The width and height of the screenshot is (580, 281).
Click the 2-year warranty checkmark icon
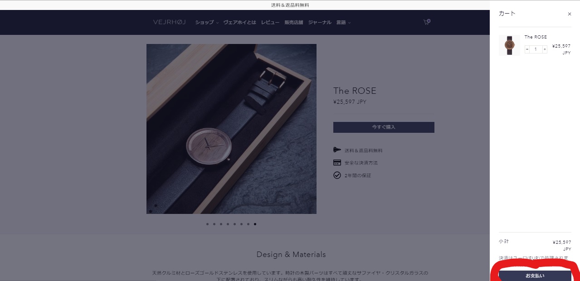337,175
